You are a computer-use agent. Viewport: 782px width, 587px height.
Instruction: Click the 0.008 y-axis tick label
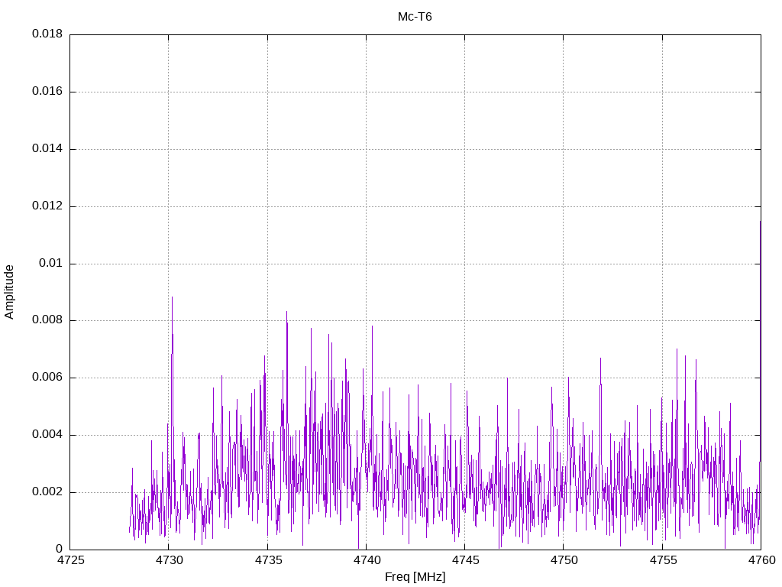tap(47, 320)
